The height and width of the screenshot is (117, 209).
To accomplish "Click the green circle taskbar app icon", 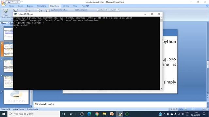I will [x=127, y=114].
